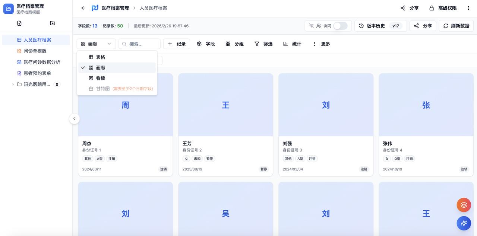
Task: Open 人员医疗档案 in sidebar
Action: 36,40
